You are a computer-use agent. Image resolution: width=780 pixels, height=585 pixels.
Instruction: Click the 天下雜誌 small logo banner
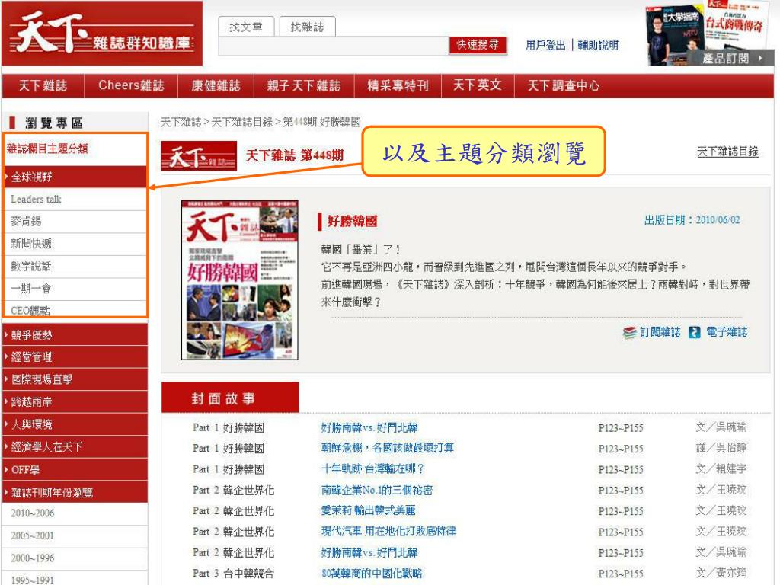(x=199, y=156)
